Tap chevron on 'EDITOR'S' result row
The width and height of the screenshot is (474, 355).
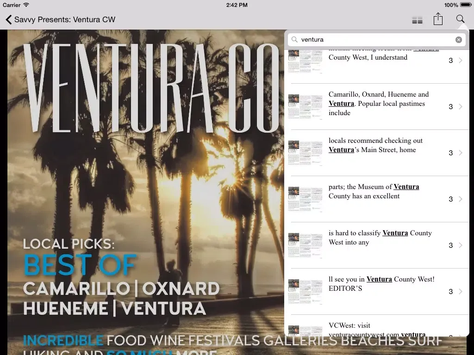tap(461, 291)
